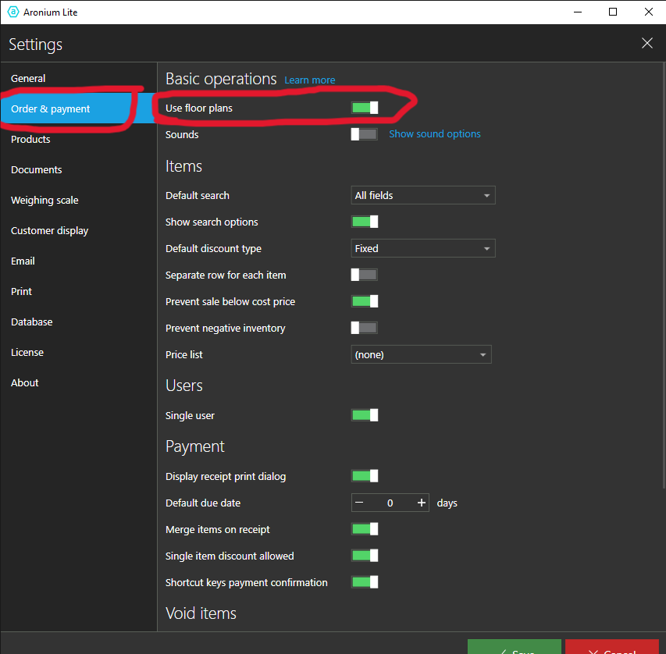Image resolution: width=666 pixels, height=654 pixels.
Task: Close the Settings panel with X icon
Action: pos(646,43)
